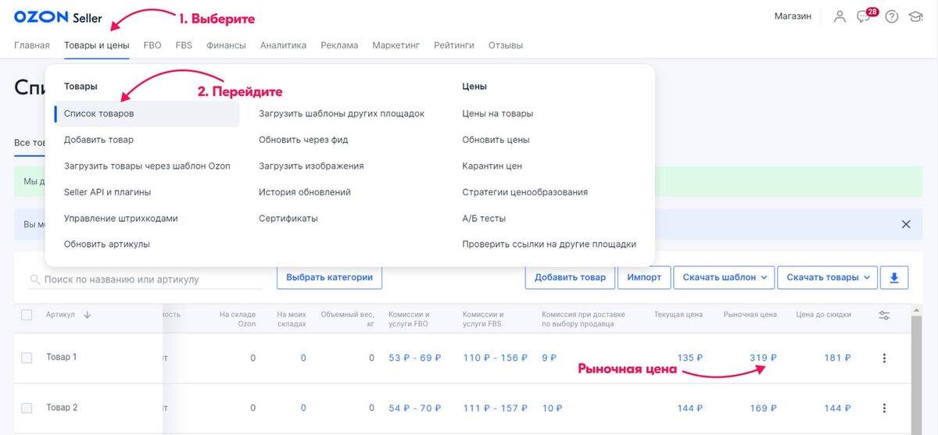Screen dimensions: 938x435
Task: Open the user profile icon
Action: tap(840, 16)
